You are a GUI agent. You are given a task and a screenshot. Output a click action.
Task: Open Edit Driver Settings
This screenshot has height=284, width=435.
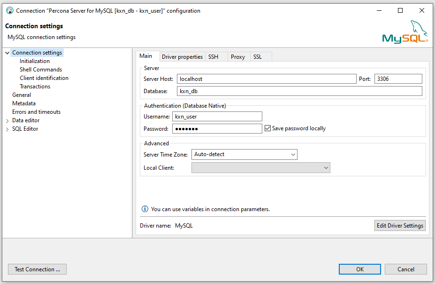click(400, 225)
